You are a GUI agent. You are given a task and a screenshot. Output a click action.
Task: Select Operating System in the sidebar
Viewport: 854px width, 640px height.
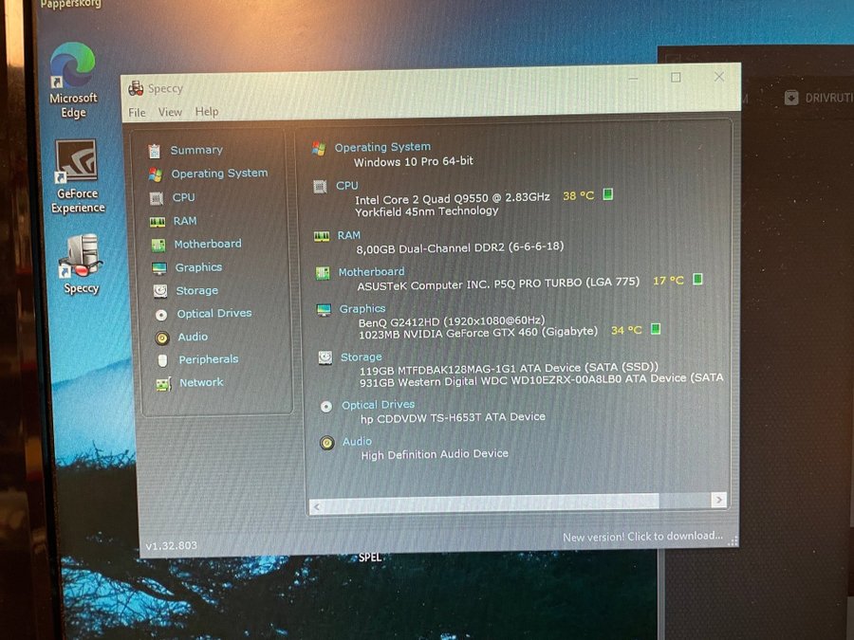(219, 174)
